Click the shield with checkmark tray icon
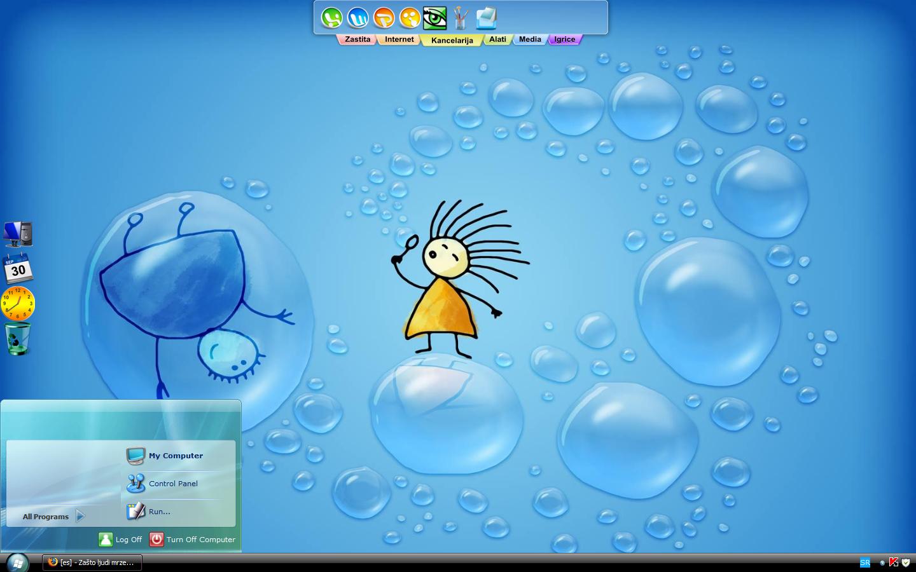916x572 pixels. click(905, 562)
